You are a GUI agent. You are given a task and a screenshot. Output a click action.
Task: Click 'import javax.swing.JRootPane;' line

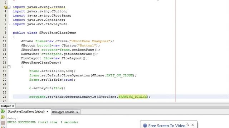coord(42,16)
